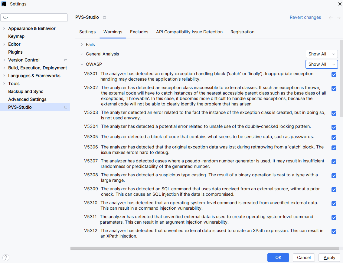Open the OWASP Show All dropdown
This screenshot has width=343, height=263.
(x=322, y=64)
